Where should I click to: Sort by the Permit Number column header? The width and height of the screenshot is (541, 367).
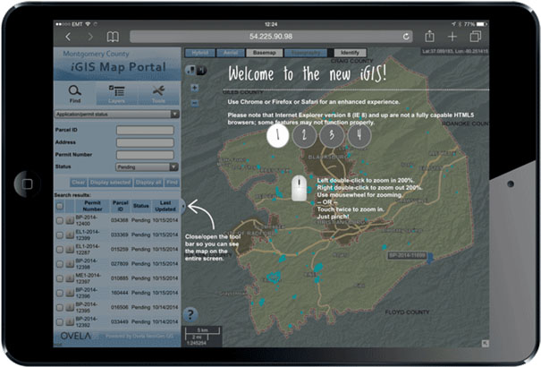point(92,206)
